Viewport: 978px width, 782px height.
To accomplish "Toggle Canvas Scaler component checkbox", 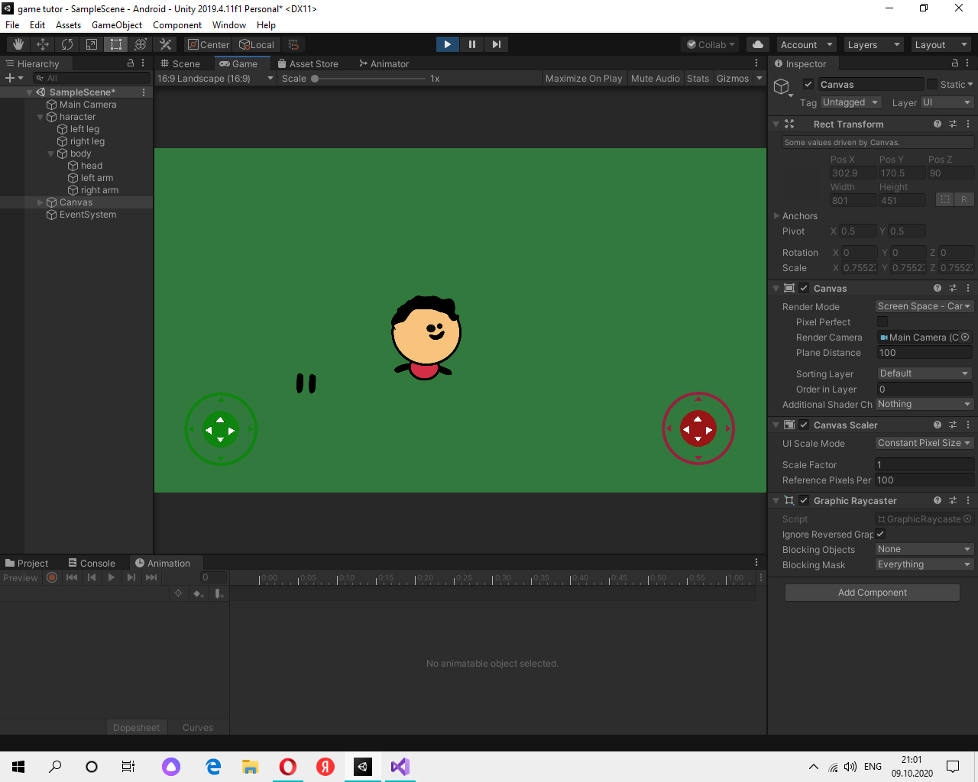I will (804, 425).
